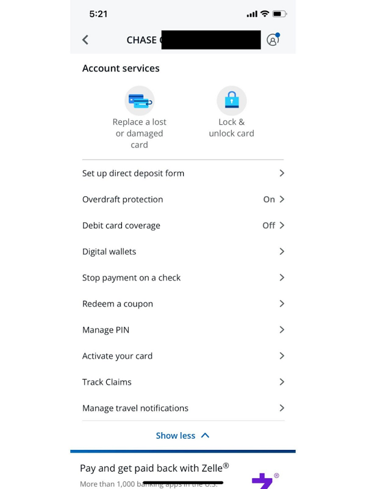Navigate back using the back arrow

[85, 39]
